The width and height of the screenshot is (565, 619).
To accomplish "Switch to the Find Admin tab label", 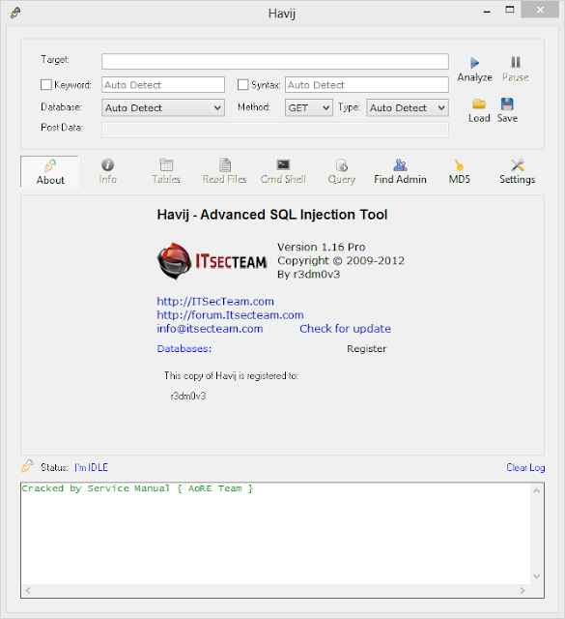I will tap(400, 179).
